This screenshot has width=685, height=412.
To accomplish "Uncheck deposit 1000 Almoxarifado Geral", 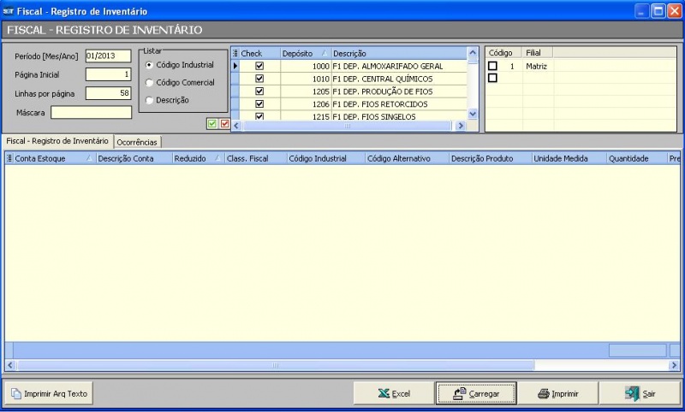I will [259, 66].
